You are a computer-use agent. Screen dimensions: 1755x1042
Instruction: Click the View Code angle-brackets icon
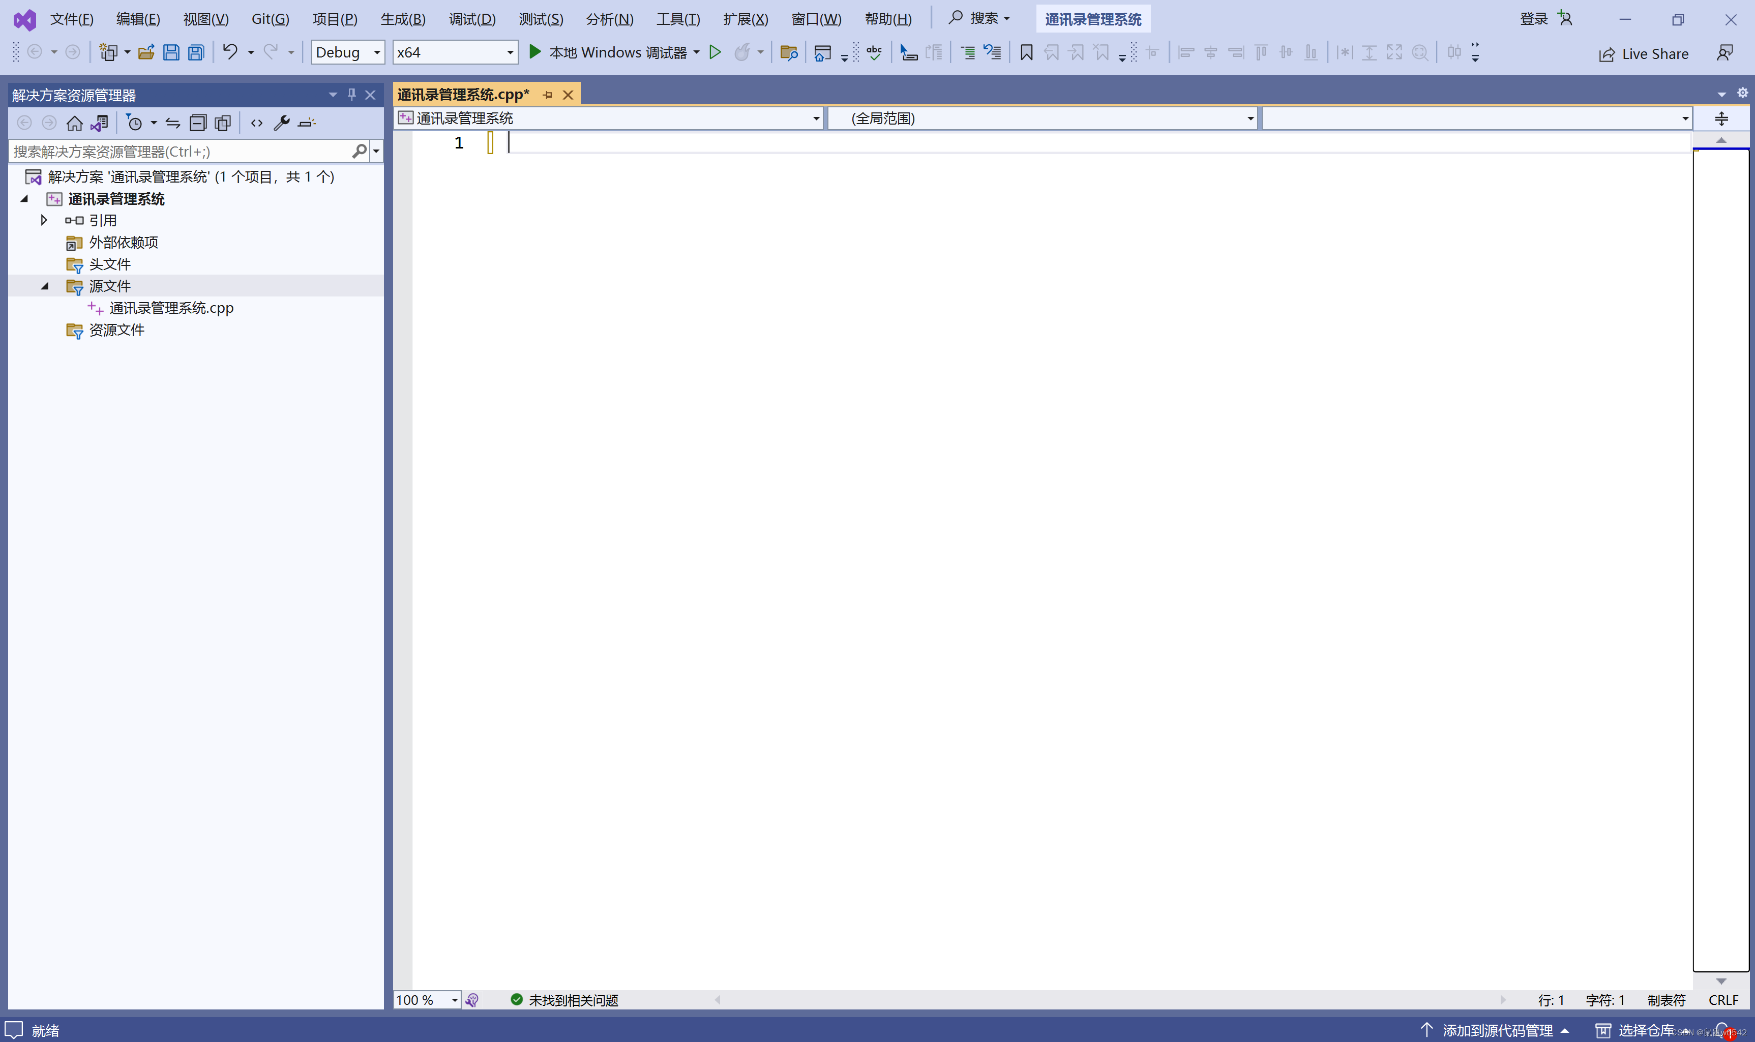click(x=257, y=123)
